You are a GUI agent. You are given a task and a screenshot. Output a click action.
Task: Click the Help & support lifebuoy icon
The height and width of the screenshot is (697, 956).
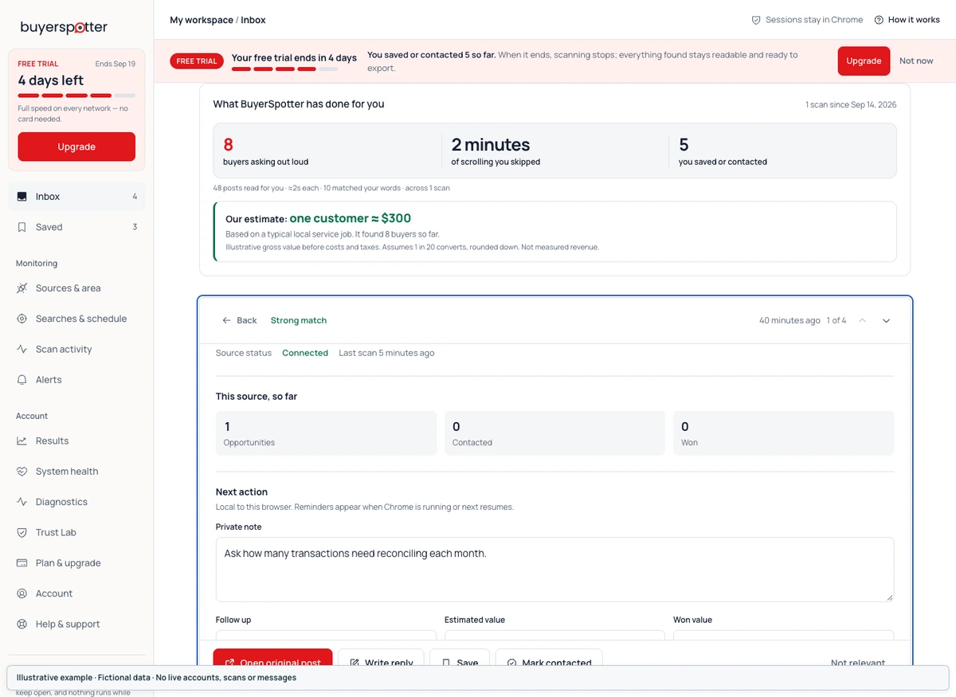coord(22,624)
